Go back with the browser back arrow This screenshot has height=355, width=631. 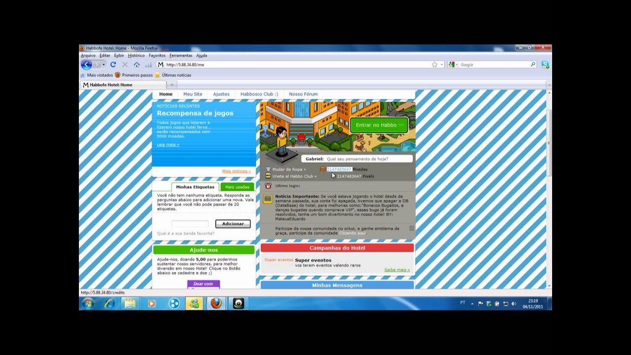pos(86,65)
